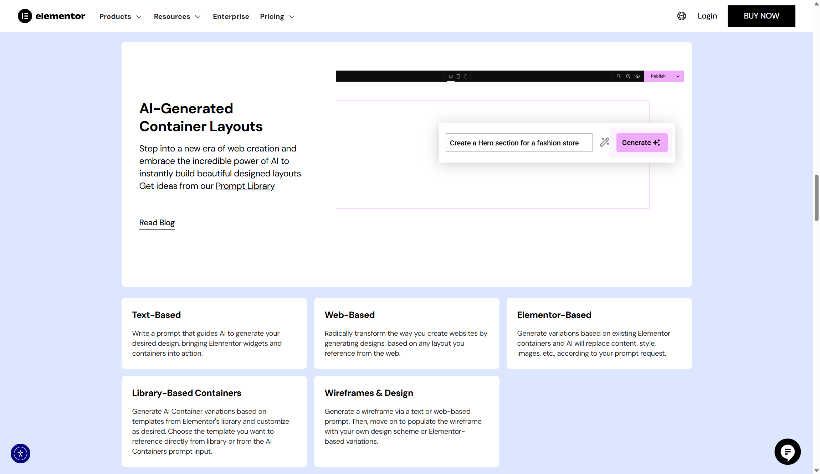
Task: Expand the Publish dropdown arrow
Action: (x=678, y=76)
